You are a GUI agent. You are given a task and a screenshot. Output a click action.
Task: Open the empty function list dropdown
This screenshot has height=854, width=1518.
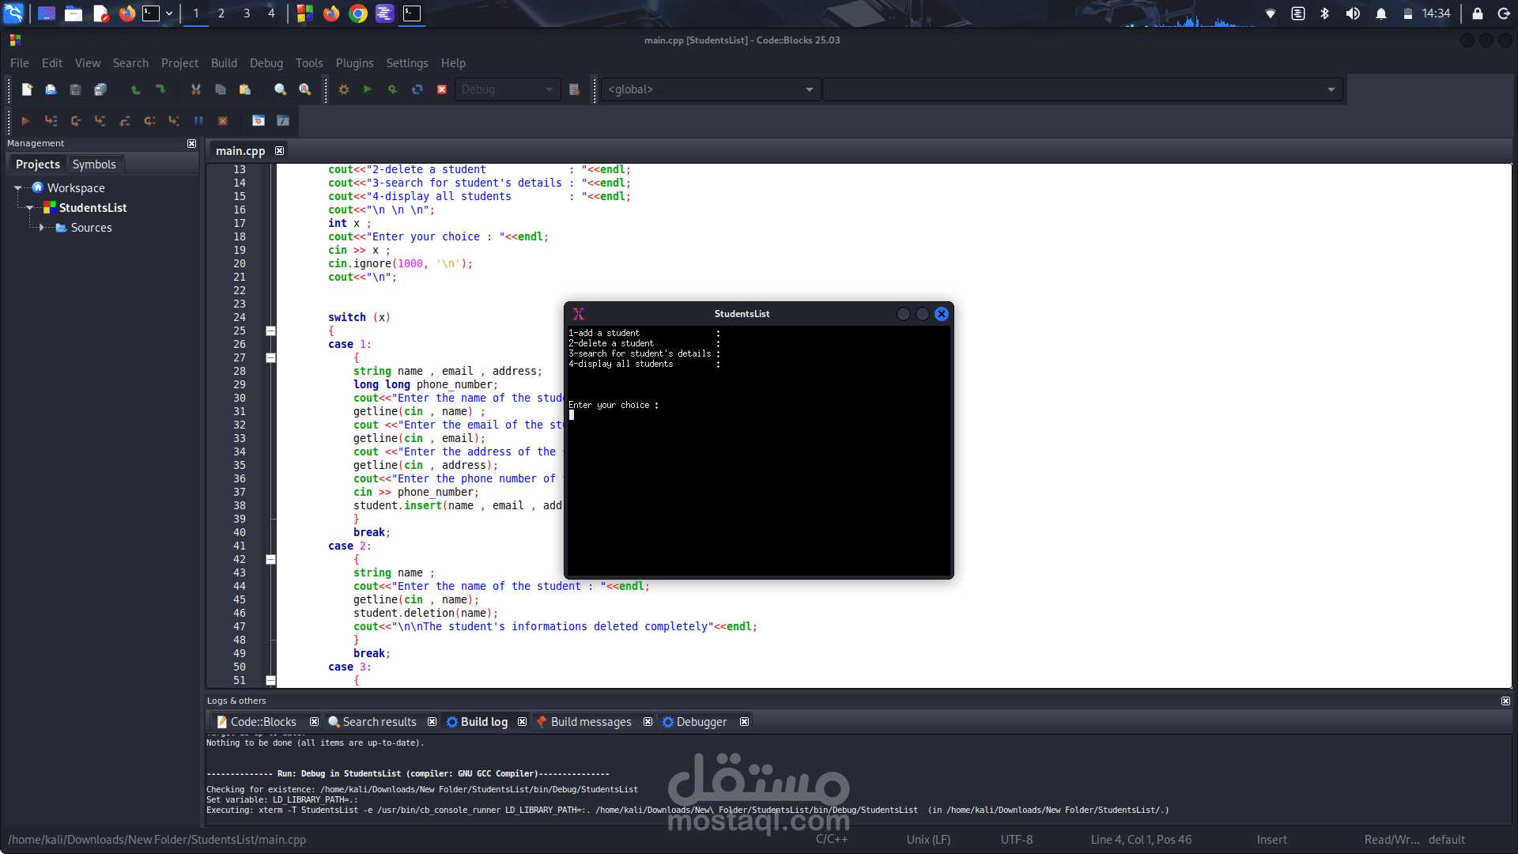coord(1082,89)
